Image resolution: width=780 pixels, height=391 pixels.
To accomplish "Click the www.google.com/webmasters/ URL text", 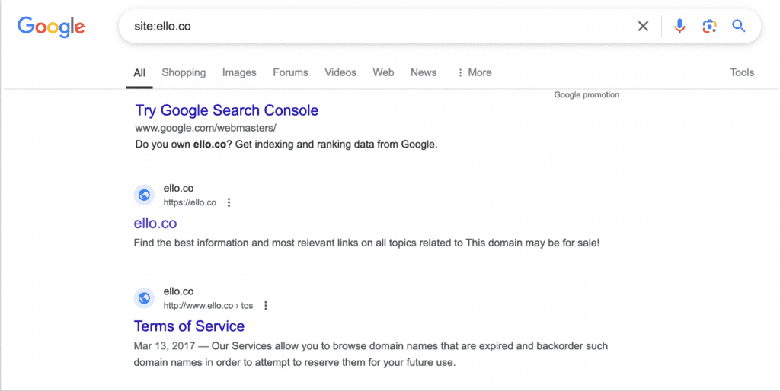I will click(206, 129).
